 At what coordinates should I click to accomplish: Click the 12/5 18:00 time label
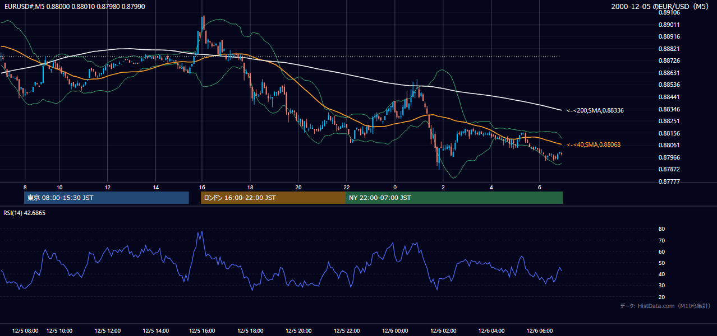(251, 331)
